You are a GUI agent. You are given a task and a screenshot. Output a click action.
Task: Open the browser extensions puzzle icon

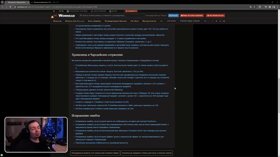[260, 7]
